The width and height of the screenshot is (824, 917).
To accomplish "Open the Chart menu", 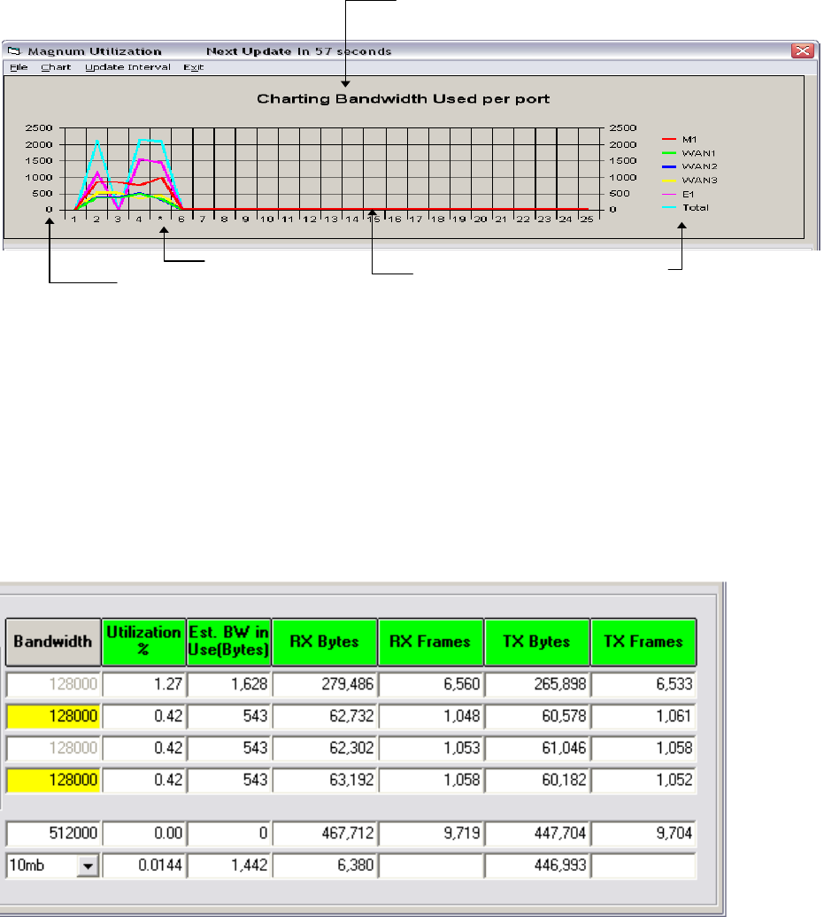I will coord(56,67).
